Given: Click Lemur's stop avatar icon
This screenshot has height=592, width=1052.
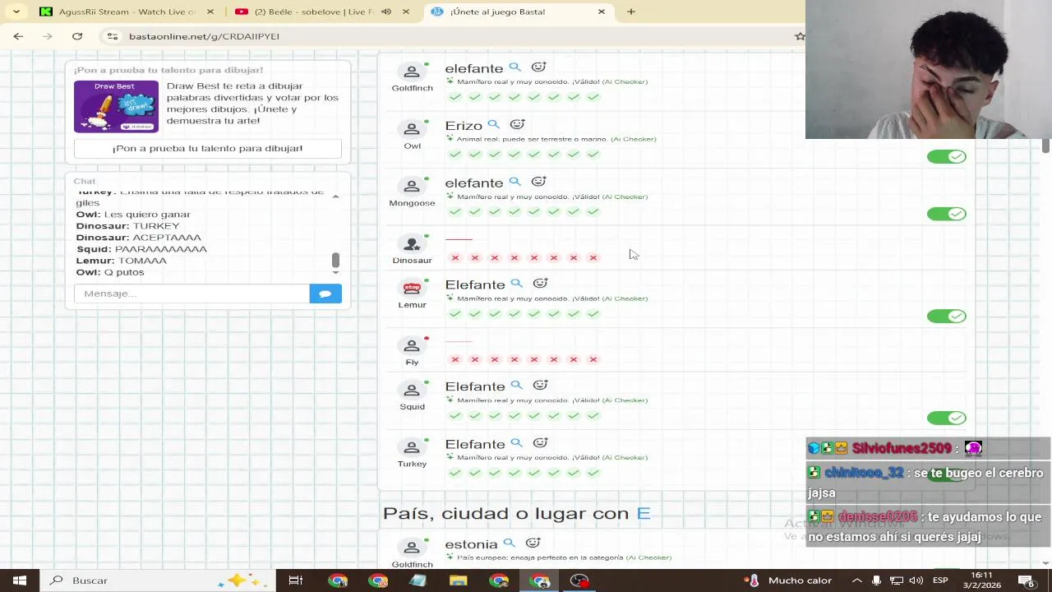Looking at the screenshot, I should 412,289.
